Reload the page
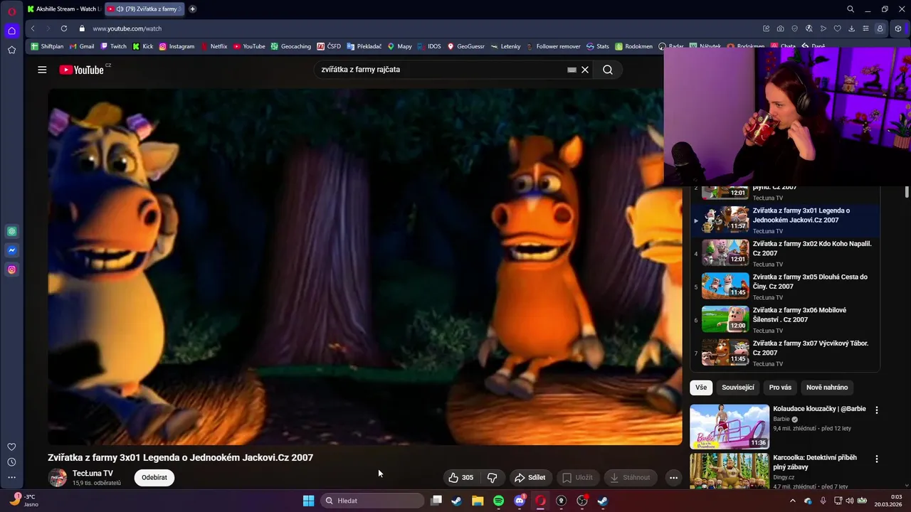The height and width of the screenshot is (512, 911). [x=64, y=28]
